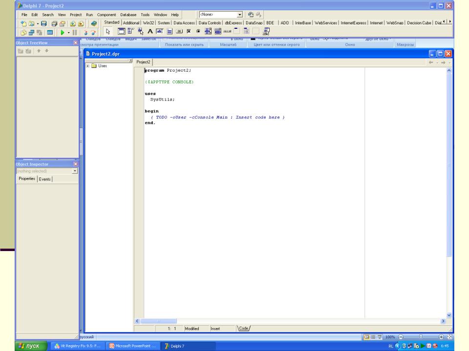
Task: Select the Properties tab in Object Inspector
Action: pyautogui.click(x=27, y=179)
